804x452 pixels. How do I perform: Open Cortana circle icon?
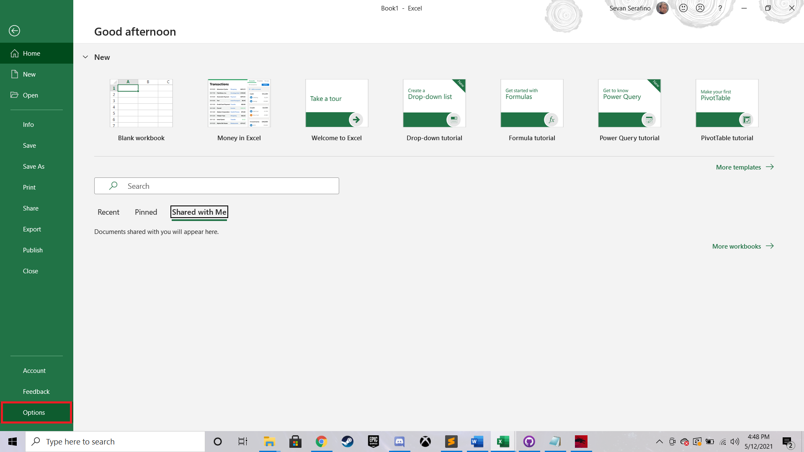click(217, 442)
